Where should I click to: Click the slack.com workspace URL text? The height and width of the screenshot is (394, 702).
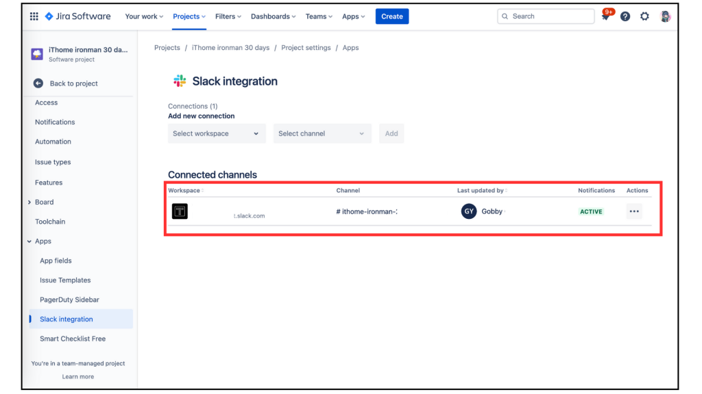click(249, 215)
